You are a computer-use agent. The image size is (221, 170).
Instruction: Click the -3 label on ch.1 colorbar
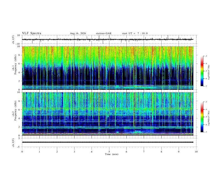point(206,56)
